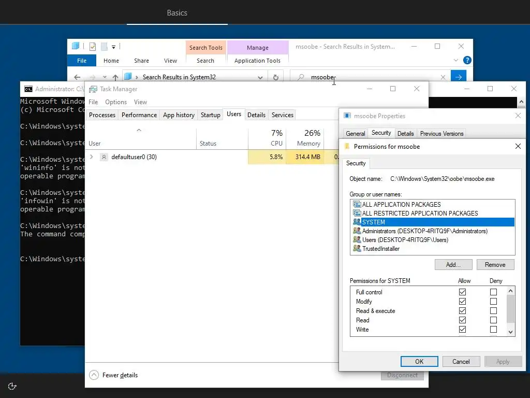Toggle Allow Write checkbox

point(462,329)
